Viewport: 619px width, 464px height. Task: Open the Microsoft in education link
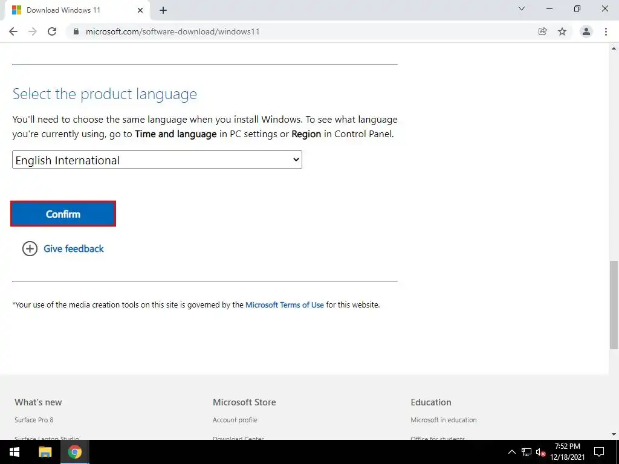443,420
